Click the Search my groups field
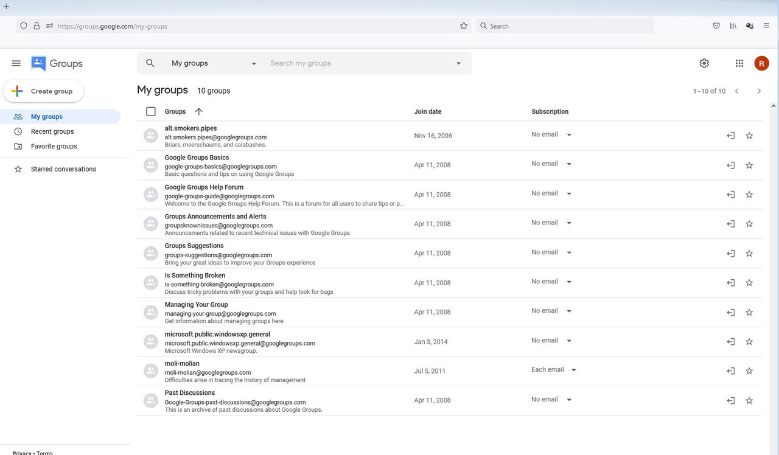The height and width of the screenshot is (455, 779). pyautogui.click(x=359, y=63)
